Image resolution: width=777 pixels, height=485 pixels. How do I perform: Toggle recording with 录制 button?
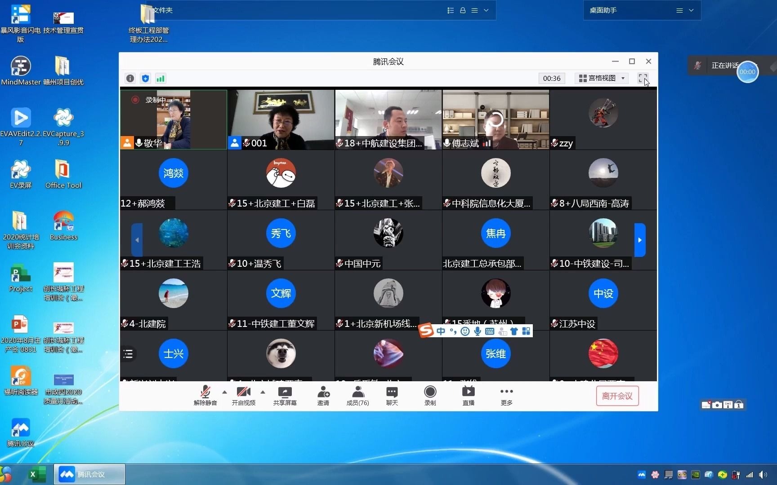430,396
